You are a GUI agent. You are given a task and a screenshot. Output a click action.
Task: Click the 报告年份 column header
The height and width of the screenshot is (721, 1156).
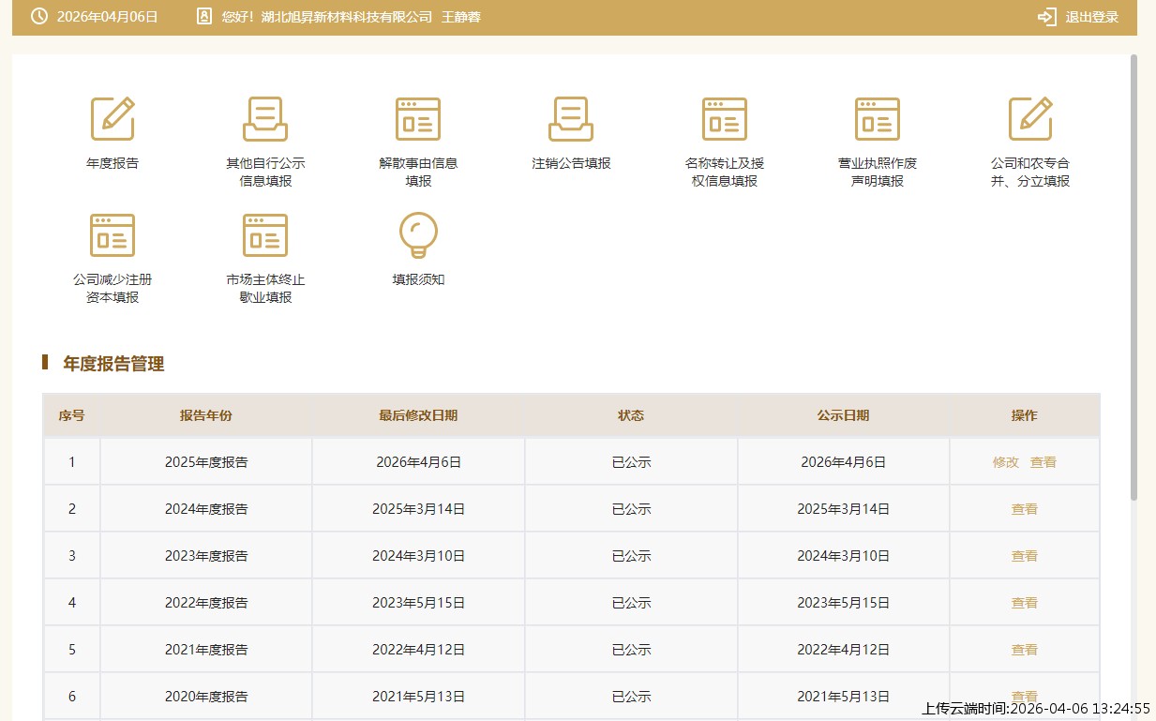click(206, 415)
